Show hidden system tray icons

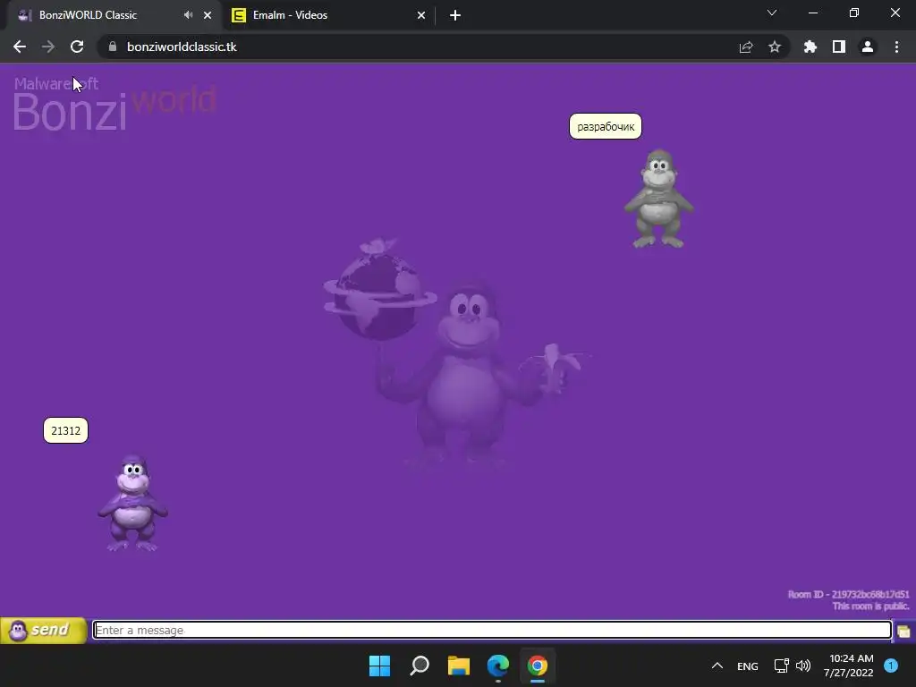pyautogui.click(x=717, y=666)
